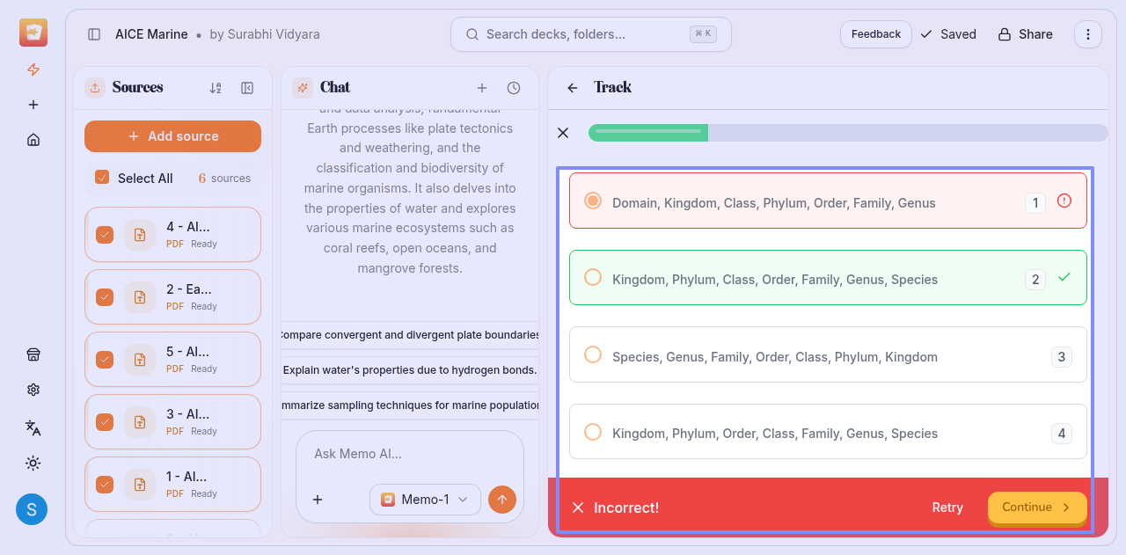Toggle the sun theme icon
This screenshot has height=555, width=1126.
pos(33,464)
